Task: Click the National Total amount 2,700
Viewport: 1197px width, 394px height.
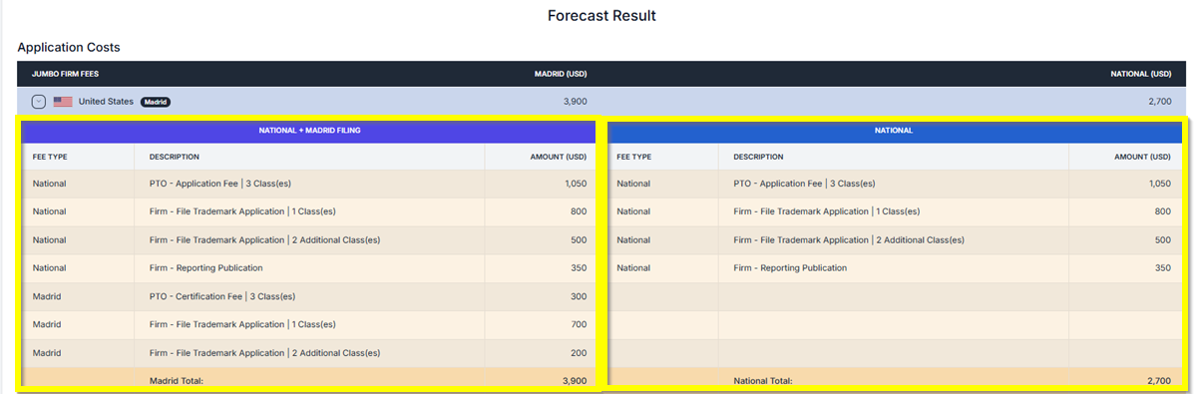Action: [x=1158, y=381]
